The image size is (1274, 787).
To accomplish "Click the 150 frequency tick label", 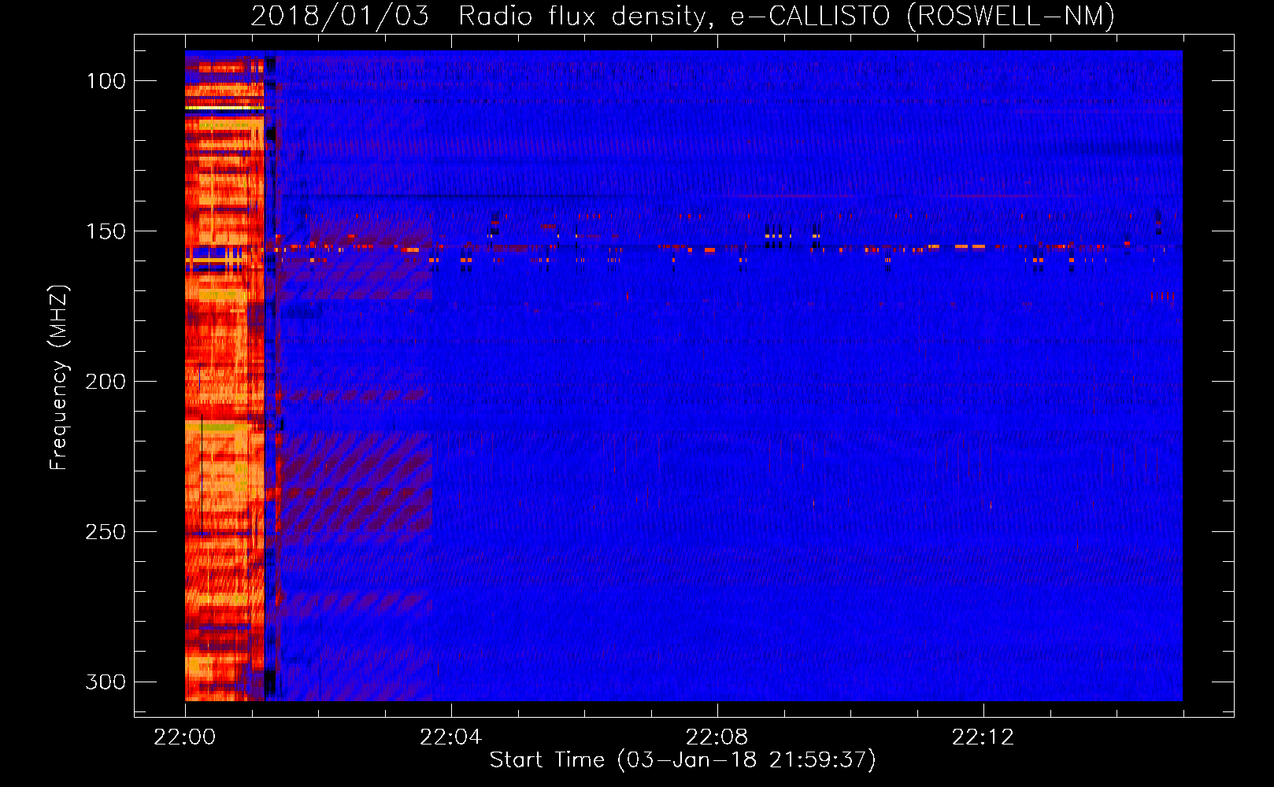I will 106,231.
